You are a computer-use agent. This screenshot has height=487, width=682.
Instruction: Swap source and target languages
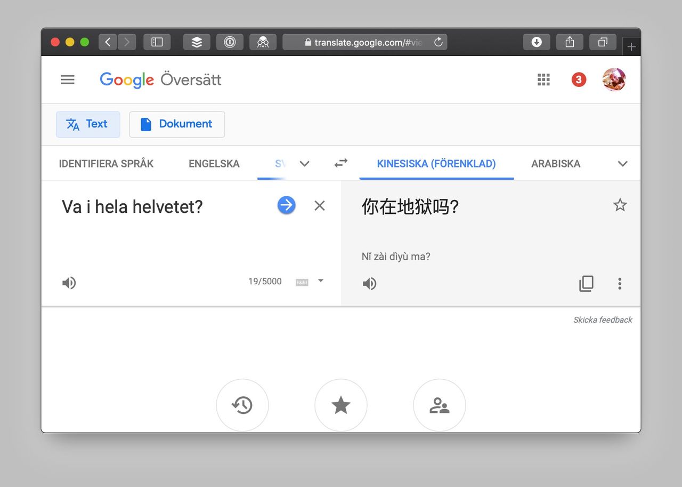[x=341, y=163]
